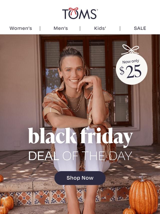The image size is (160, 214).
Task: Open the Women's category link
Action: point(21,28)
